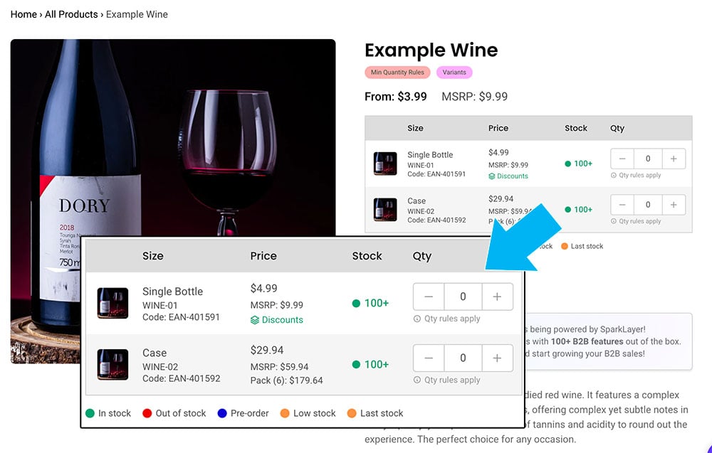Open All Products breadcrumb link

[x=71, y=14]
